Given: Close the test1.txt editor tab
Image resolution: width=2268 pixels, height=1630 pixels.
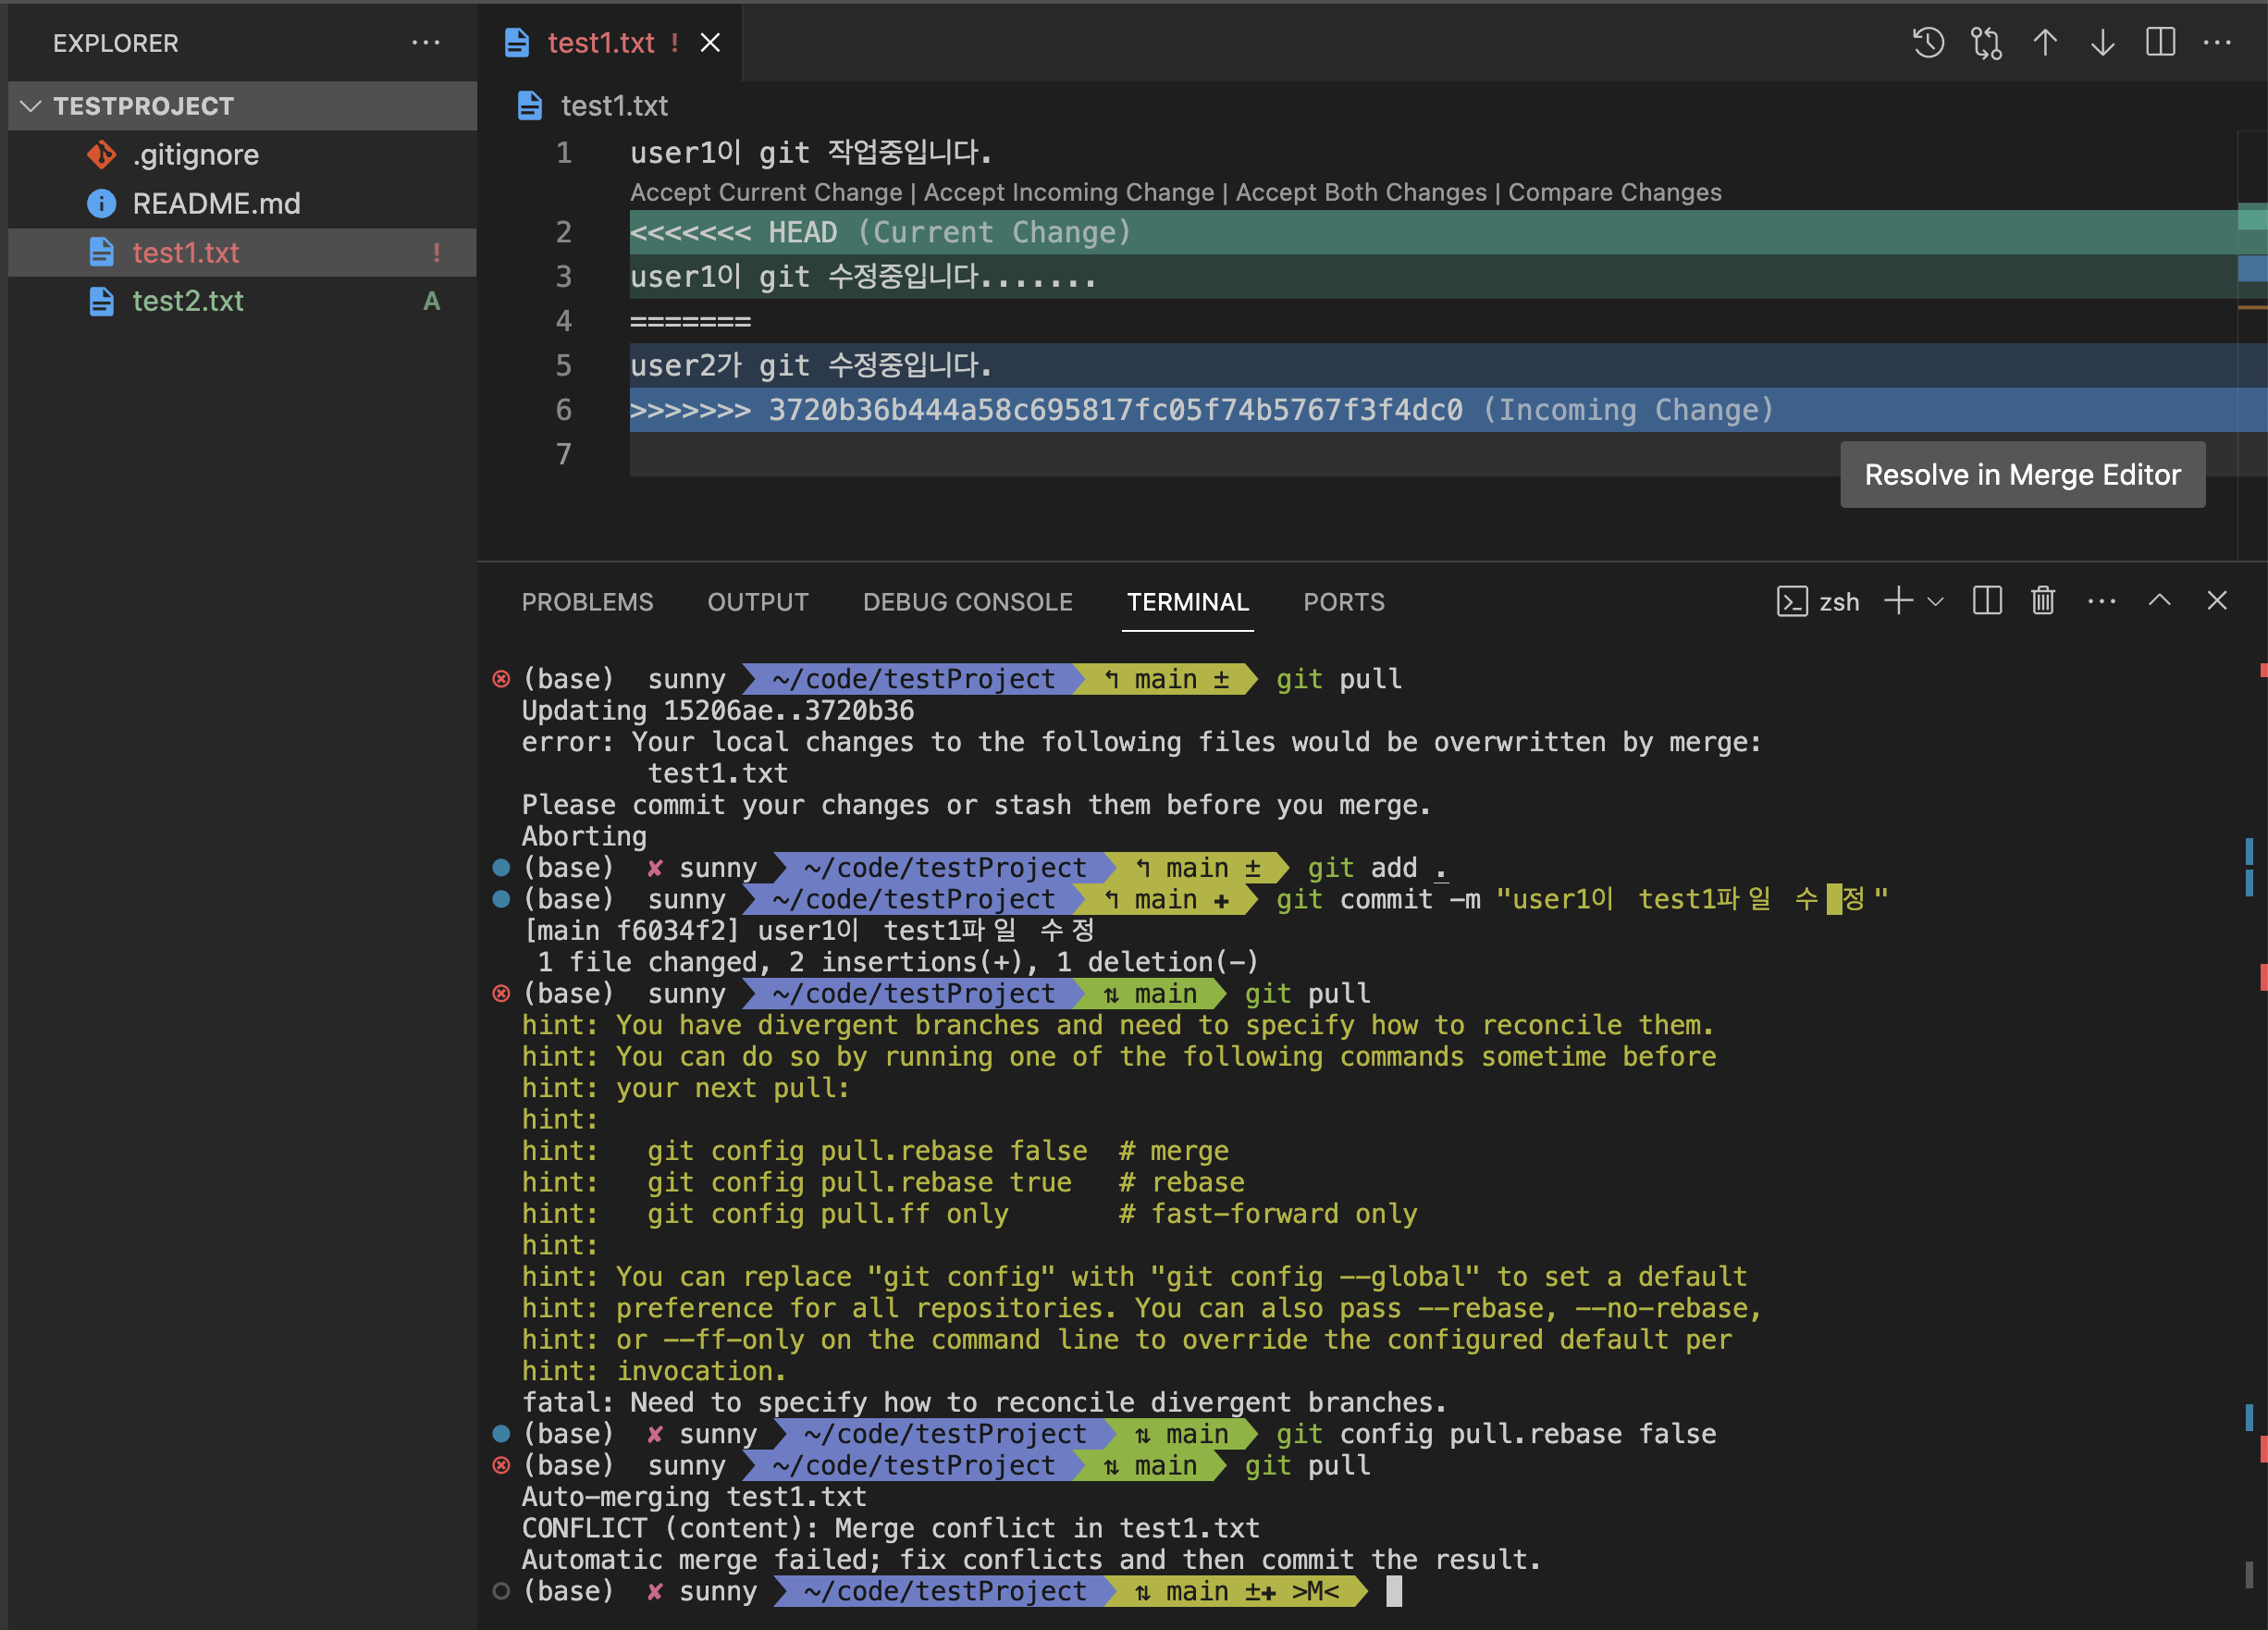Looking at the screenshot, I should pyautogui.click(x=710, y=43).
